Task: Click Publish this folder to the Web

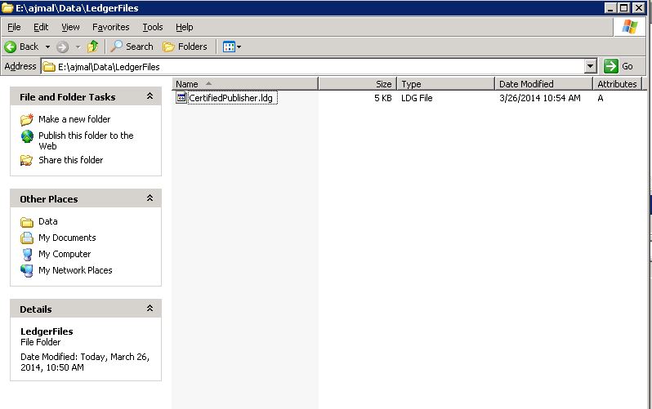Action: (x=86, y=140)
